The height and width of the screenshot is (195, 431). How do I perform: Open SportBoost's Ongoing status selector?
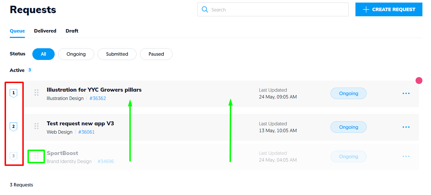pyautogui.click(x=348, y=156)
